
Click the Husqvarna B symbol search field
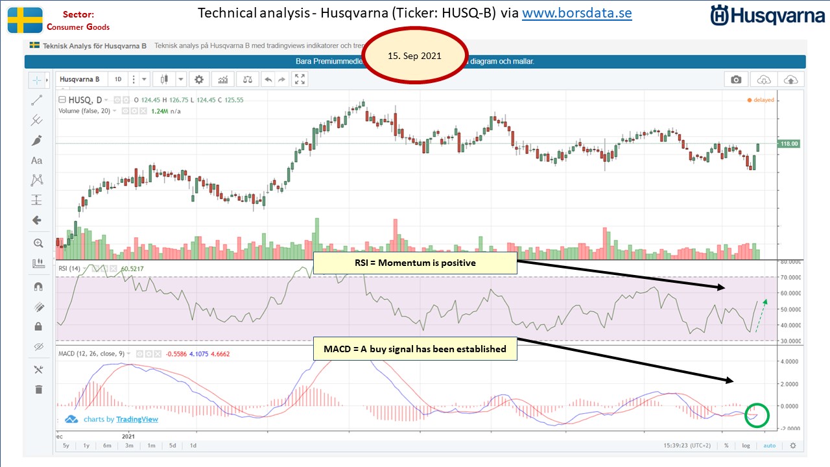pos(82,79)
